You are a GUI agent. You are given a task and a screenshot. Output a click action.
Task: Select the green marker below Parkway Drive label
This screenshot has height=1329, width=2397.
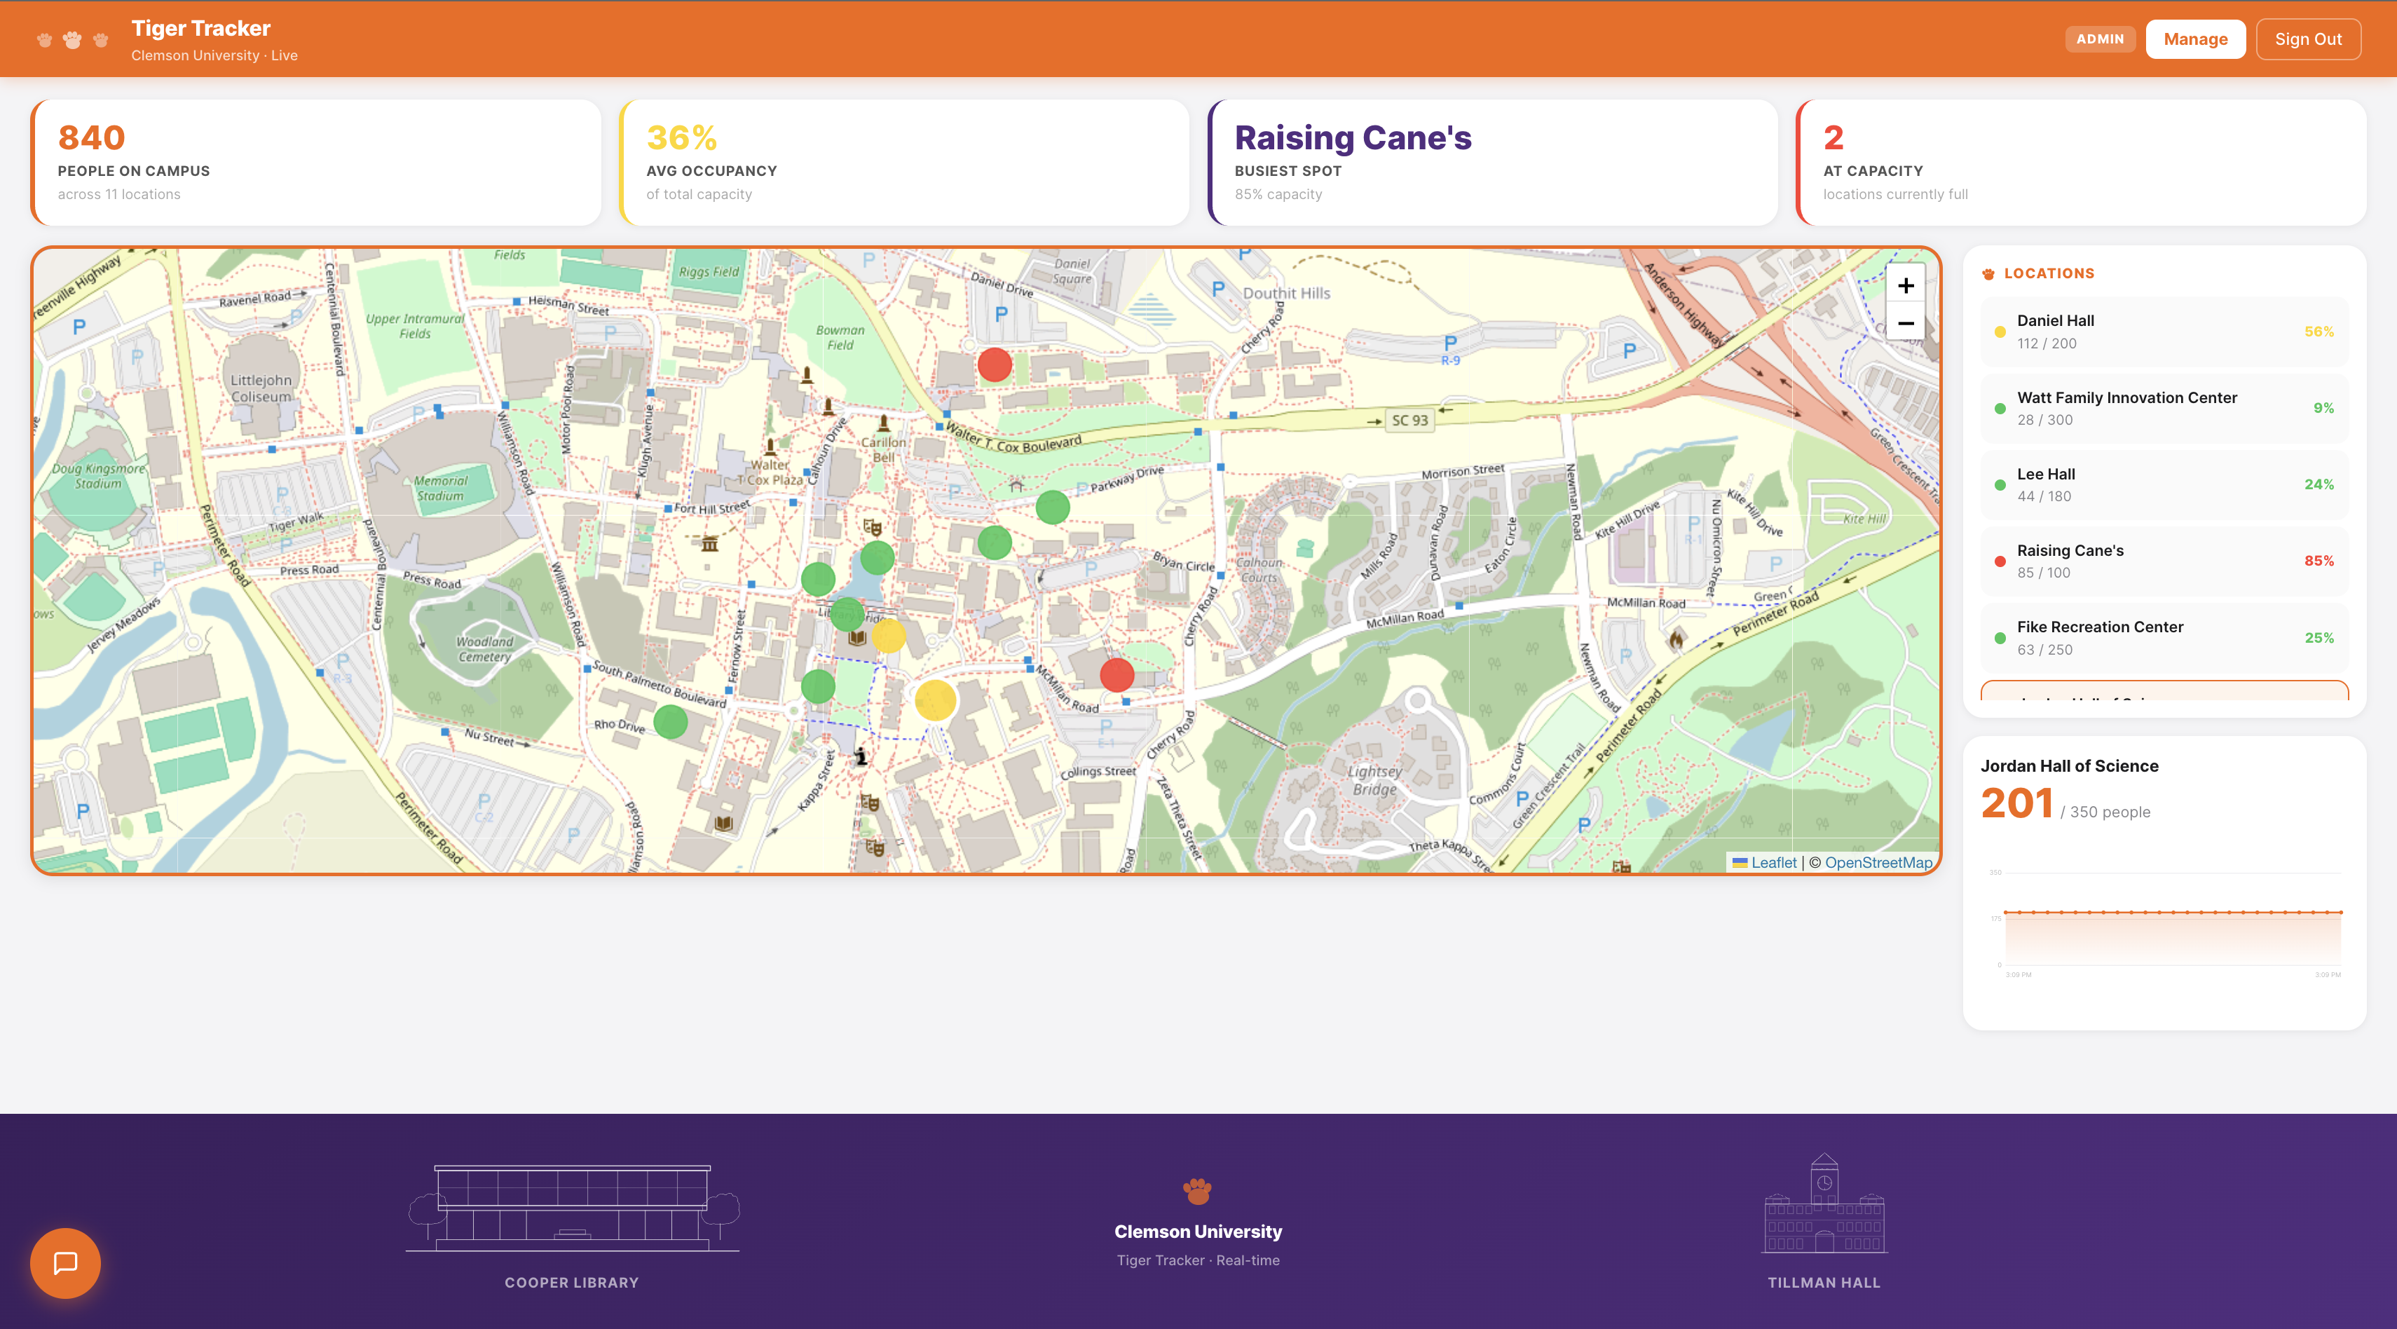(x=1053, y=507)
